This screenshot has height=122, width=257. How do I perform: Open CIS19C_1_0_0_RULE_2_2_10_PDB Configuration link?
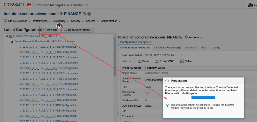pos(49,57)
